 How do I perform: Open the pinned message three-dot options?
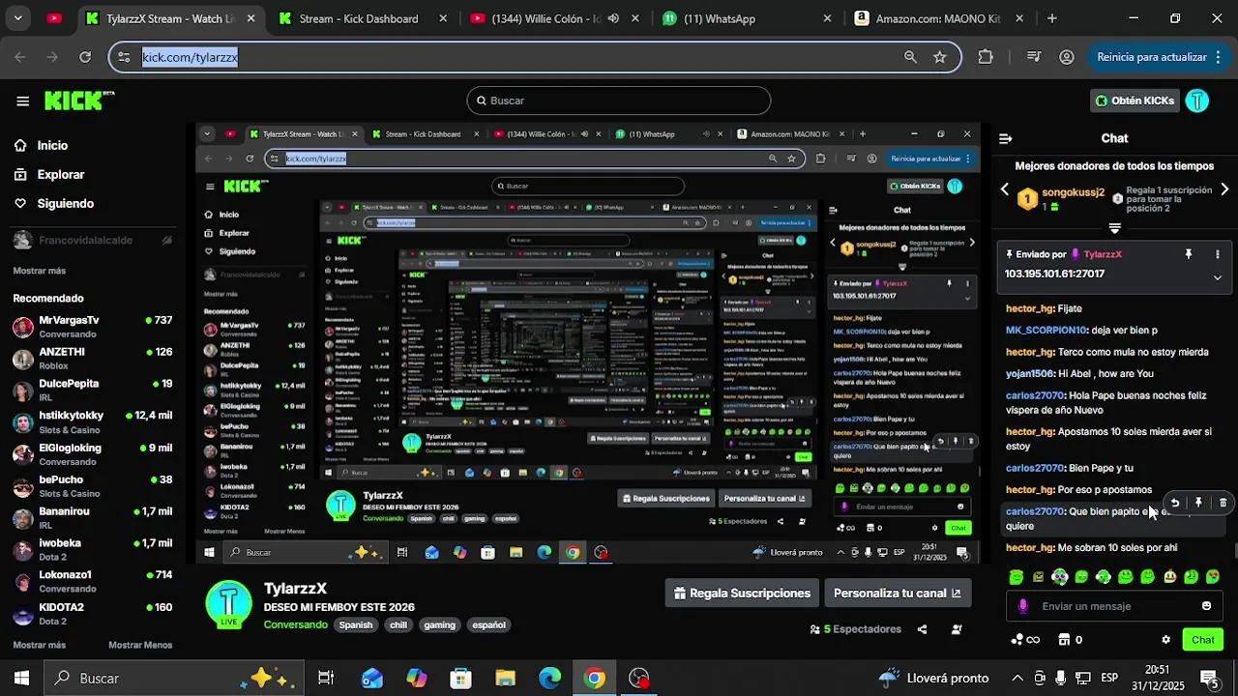(x=1218, y=254)
